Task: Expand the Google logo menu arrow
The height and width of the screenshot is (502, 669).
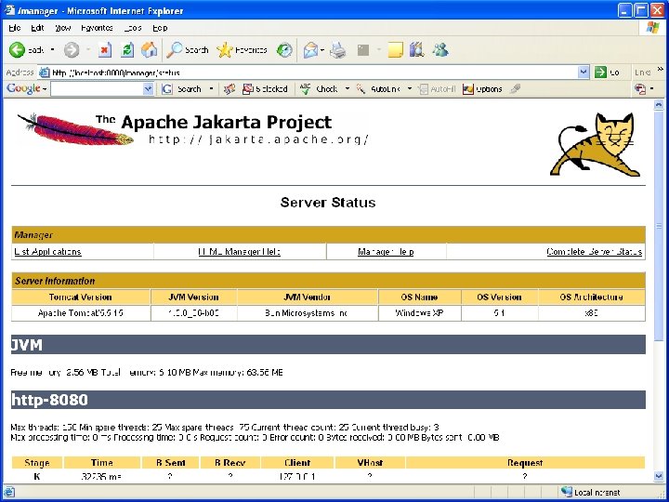Action: pos(44,89)
